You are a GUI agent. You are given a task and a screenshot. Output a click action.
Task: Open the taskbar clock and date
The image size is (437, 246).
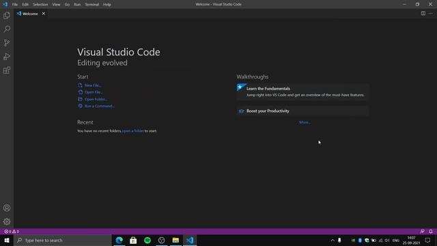[411, 241]
